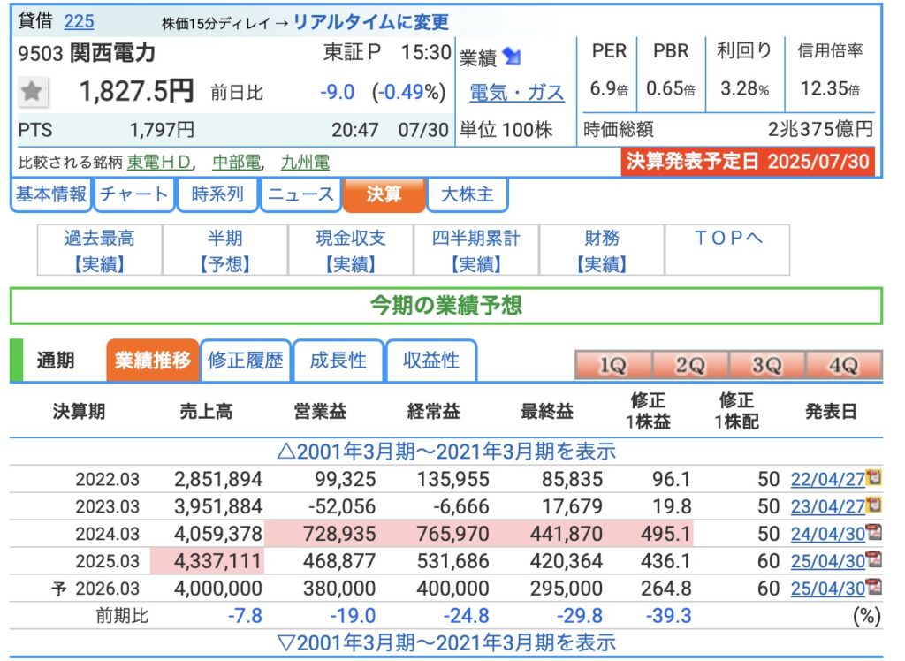Open compared stock 中部電
905x661 pixels.
237,163
